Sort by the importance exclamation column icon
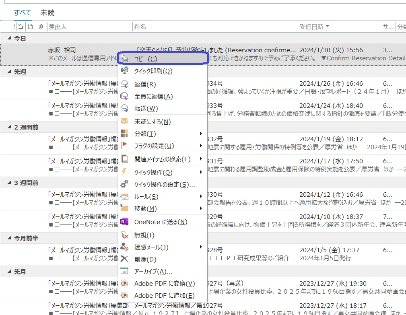406x315 pixels. [14, 27]
